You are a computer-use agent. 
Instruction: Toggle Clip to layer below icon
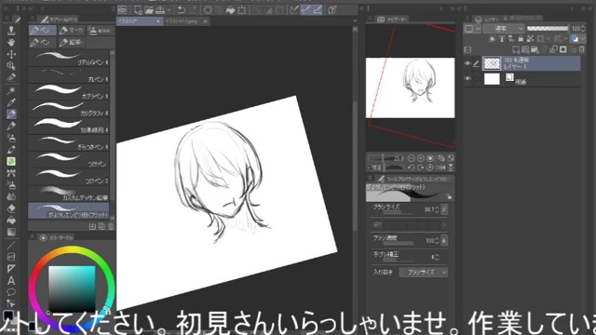click(x=493, y=39)
